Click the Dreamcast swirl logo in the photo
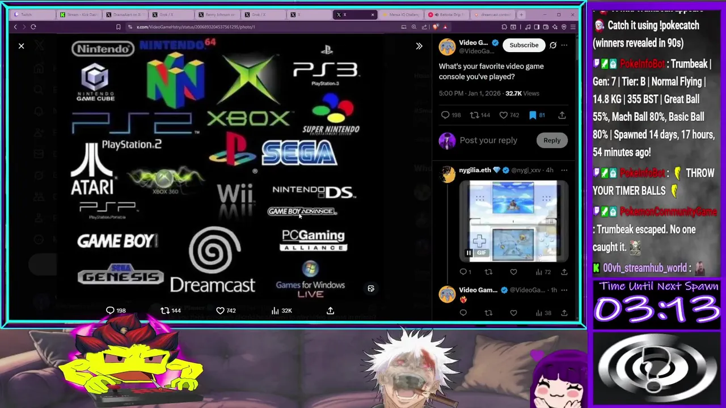 [214, 250]
